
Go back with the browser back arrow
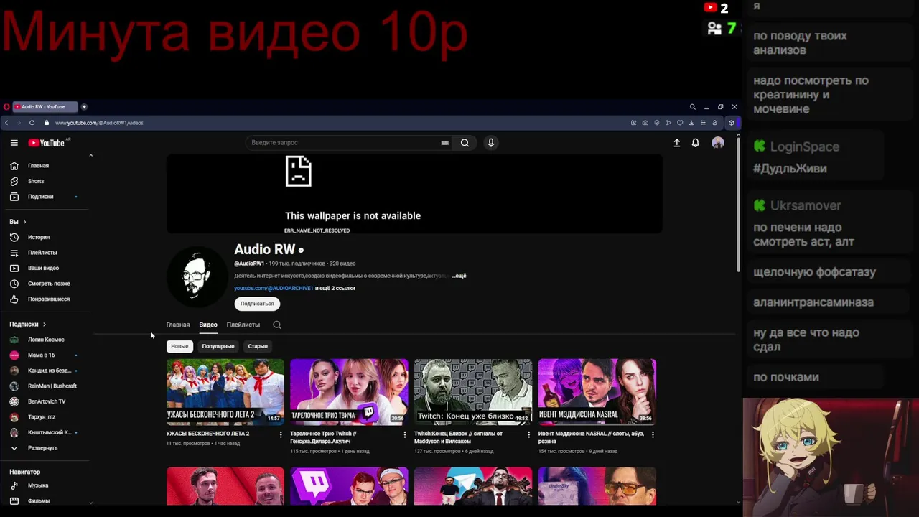pos(6,123)
